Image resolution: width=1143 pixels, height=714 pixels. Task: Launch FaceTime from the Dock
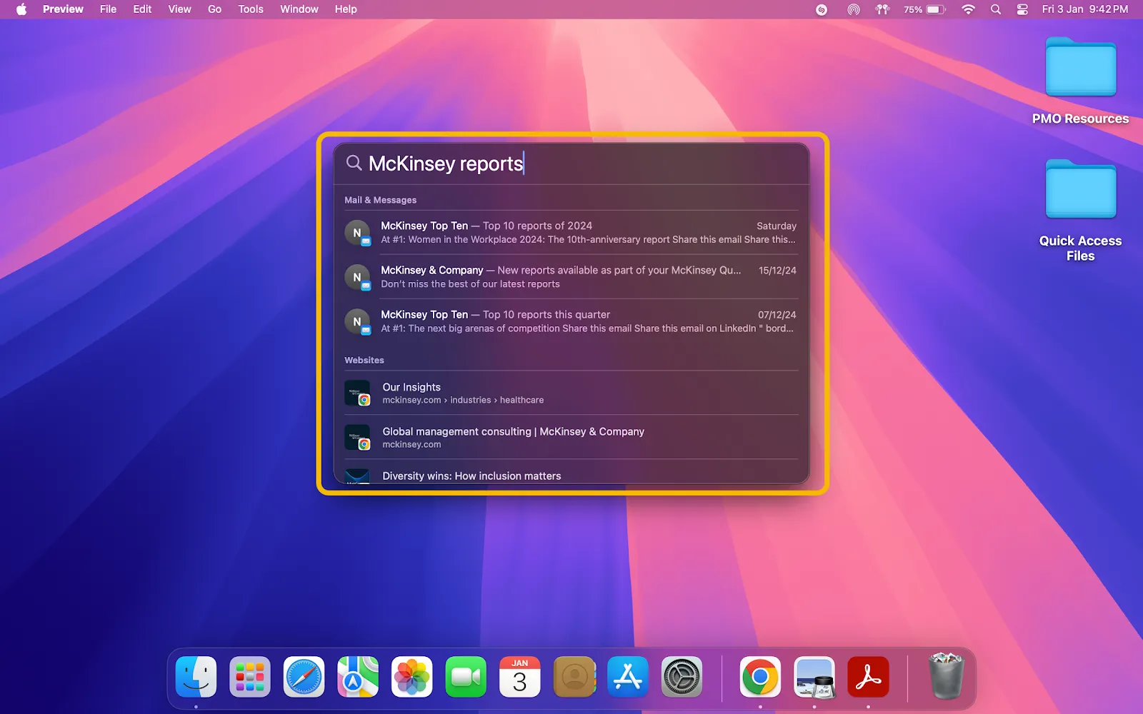coord(466,676)
